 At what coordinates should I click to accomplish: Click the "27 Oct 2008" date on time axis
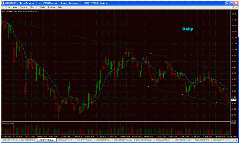(x=30, y=137)
